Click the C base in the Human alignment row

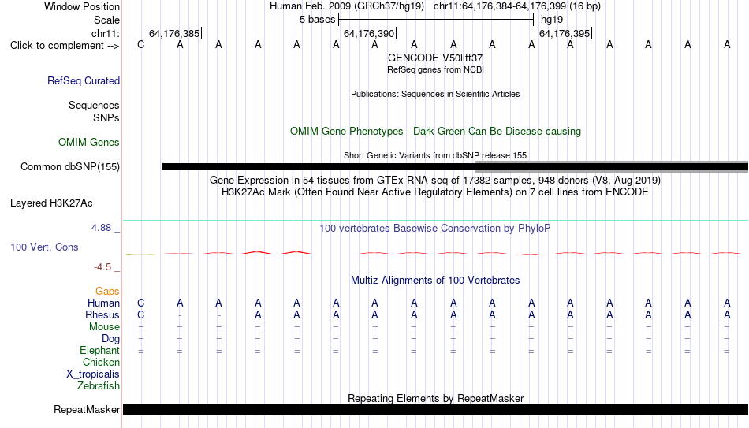(140, 303)
